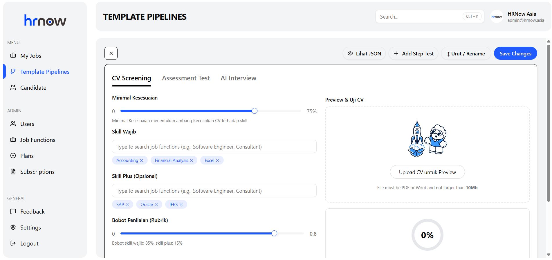Upload a CV for preview
This screenshot has height=260, width=552.
427,172
